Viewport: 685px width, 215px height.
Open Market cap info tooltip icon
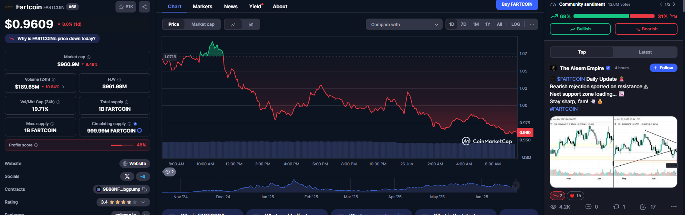pos(89,57)
